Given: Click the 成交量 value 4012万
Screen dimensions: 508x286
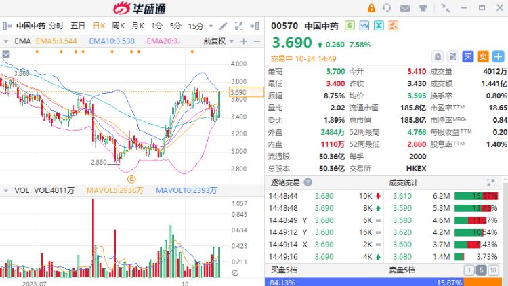Looking at the screenshot, I should [494, 71].
